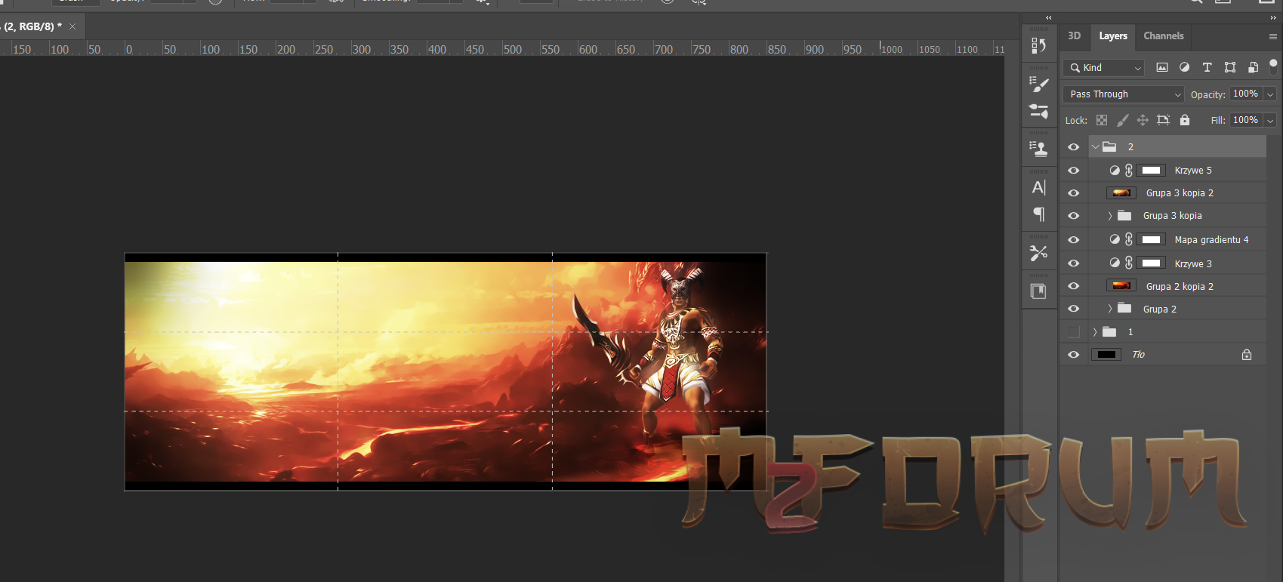Open the History panel icon
This screenshot has height=582, width=1283.
(x=1039, y=45)
